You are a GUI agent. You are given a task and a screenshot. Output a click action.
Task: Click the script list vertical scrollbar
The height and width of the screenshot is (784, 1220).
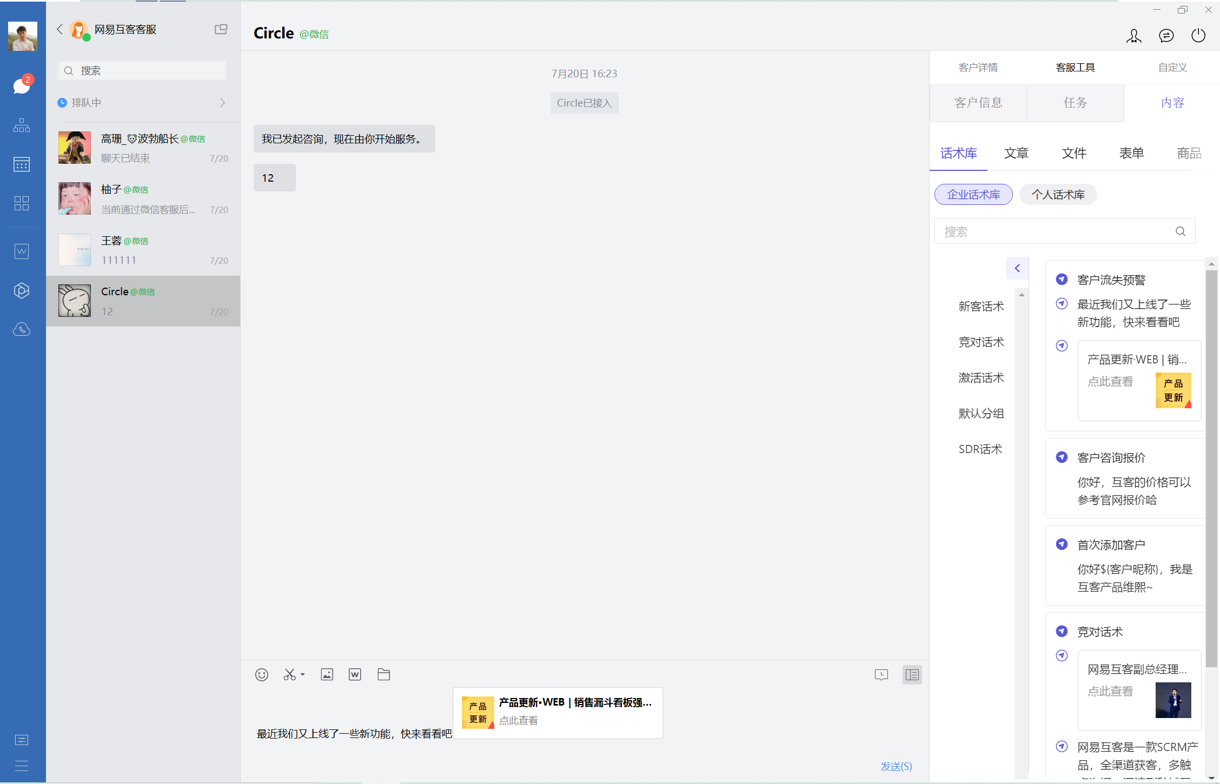click(1211, 468)
